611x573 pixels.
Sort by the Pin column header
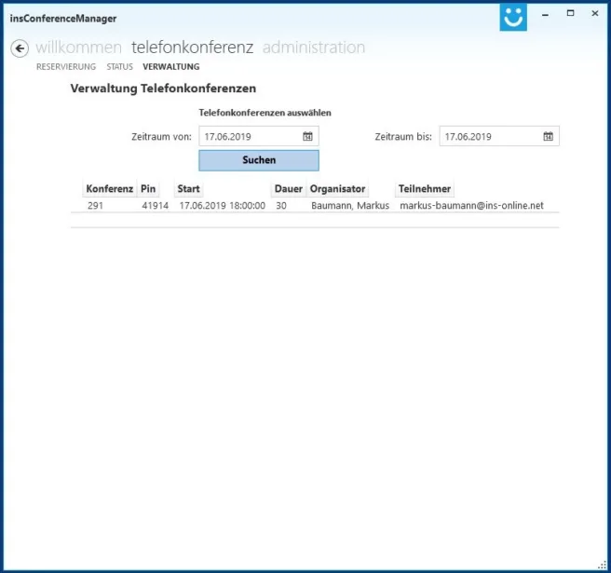148,188
